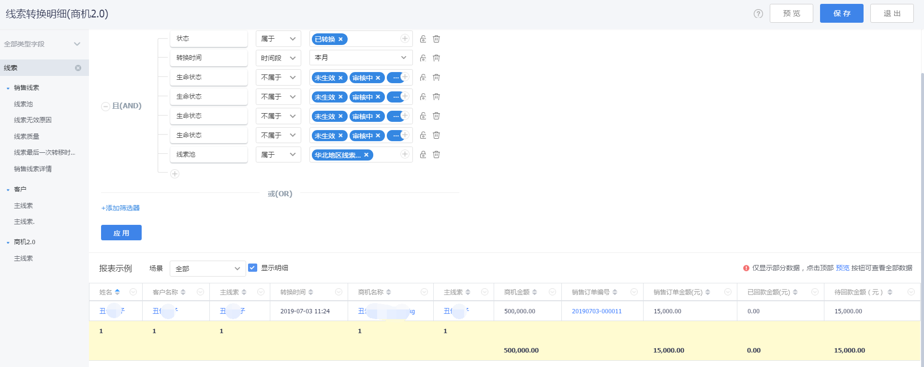Delete the 状态 filter with trash icon
The height and width of the screenshot is (367, 924).
436,39
